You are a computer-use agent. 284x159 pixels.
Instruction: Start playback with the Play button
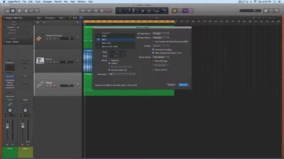point(102,11)
